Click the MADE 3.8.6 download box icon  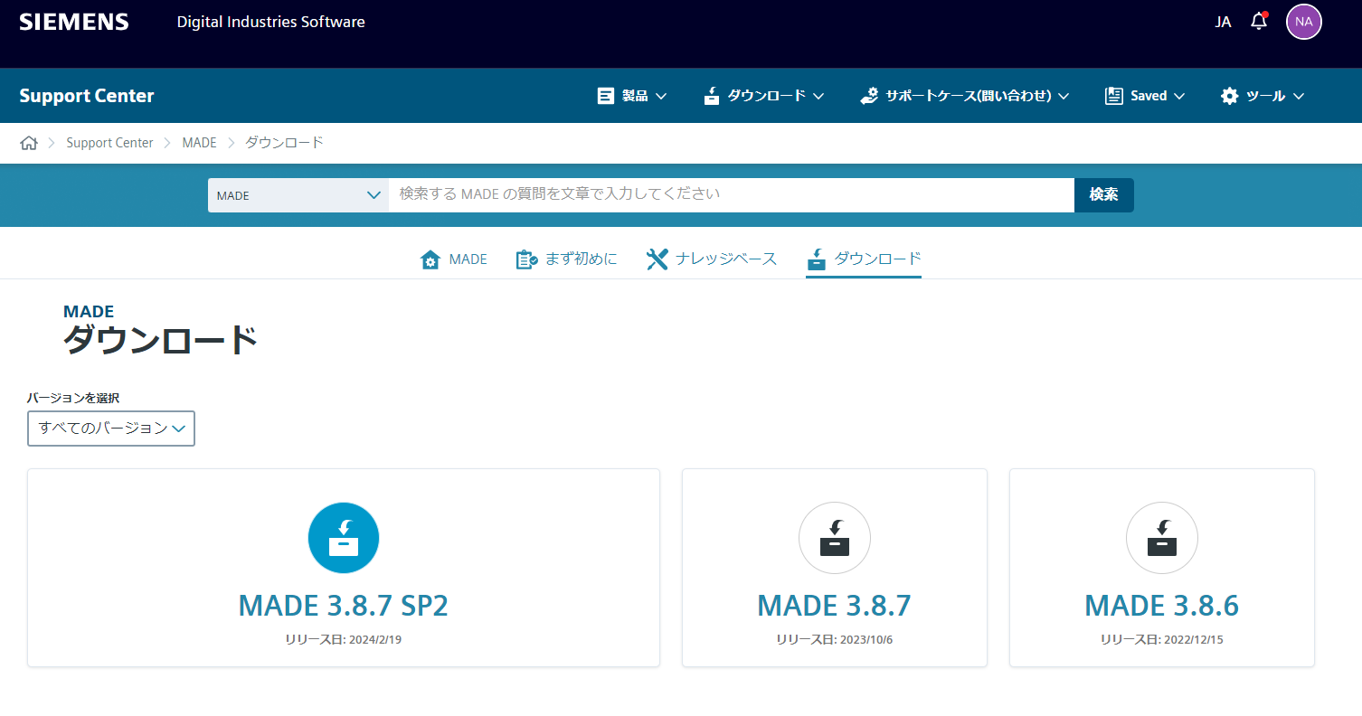(x=1162, y=538)
